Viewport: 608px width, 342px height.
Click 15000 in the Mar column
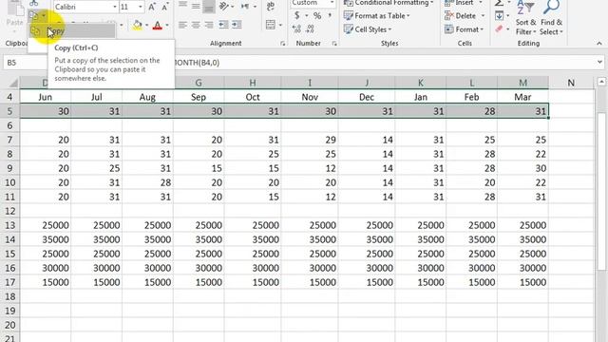(x=522, y=282)
